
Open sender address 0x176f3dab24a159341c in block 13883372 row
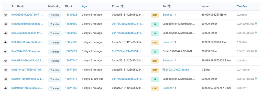click(x=128, y=51)
